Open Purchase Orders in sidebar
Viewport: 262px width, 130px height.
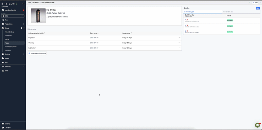coord(11,47)
